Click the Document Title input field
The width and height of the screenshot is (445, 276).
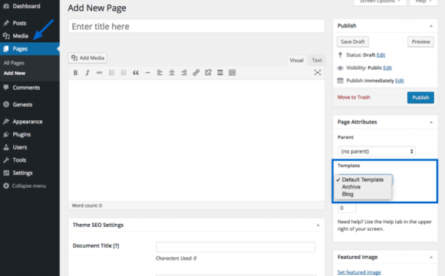point(236,247)
